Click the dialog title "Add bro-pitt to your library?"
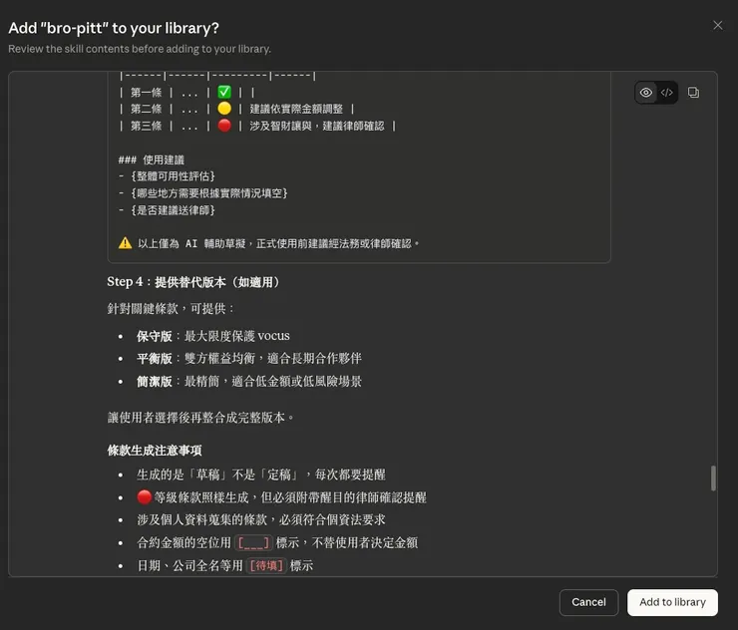This screenshot has height=630, width=738. pyautogui.click(x=114, y=28)
